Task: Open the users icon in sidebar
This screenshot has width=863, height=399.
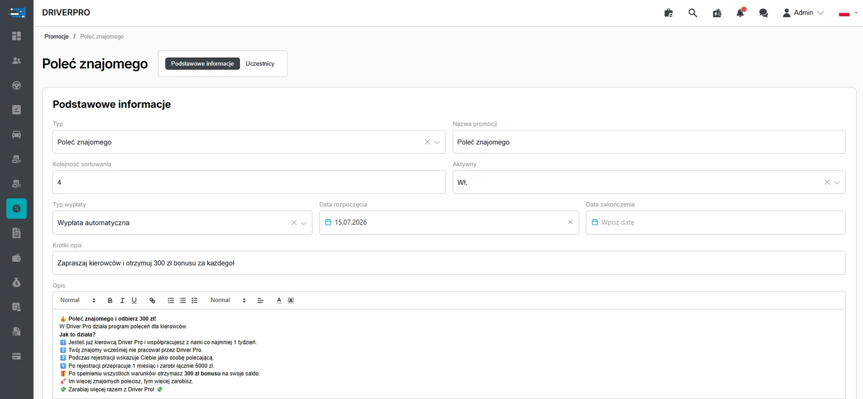Action: point(17,60)
